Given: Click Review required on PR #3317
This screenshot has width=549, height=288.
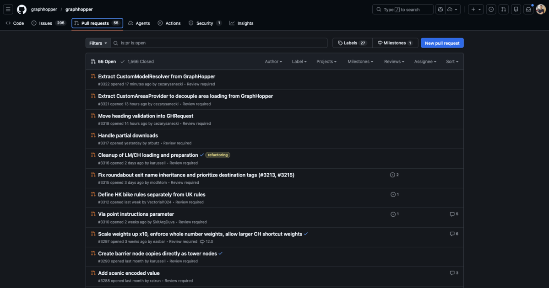Looking at the screenshot, I should pos(177,143).
